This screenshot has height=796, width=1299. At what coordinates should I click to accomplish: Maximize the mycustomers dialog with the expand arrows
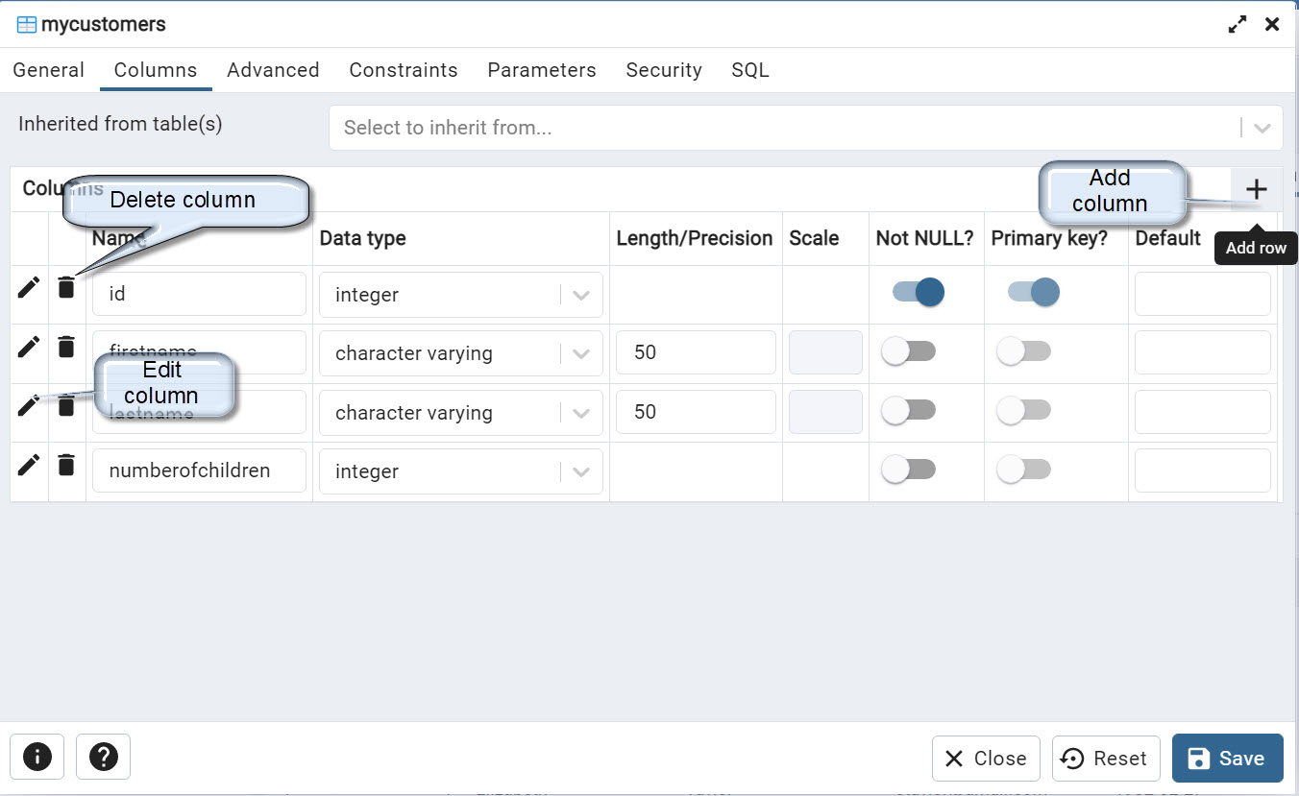pos(1238,25)
